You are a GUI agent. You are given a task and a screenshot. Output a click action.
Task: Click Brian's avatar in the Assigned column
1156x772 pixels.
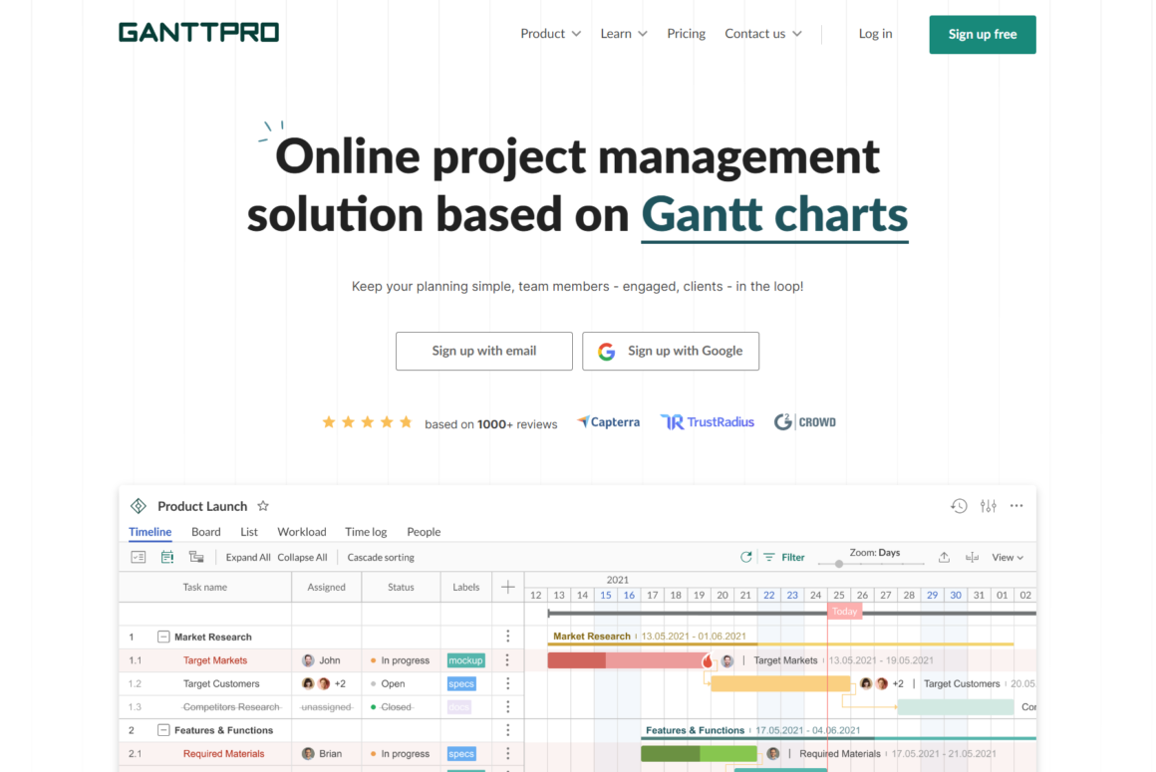point(308,754)
